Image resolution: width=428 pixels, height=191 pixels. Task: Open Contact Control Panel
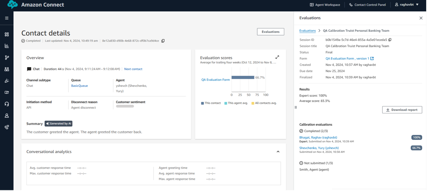point(367,5)
